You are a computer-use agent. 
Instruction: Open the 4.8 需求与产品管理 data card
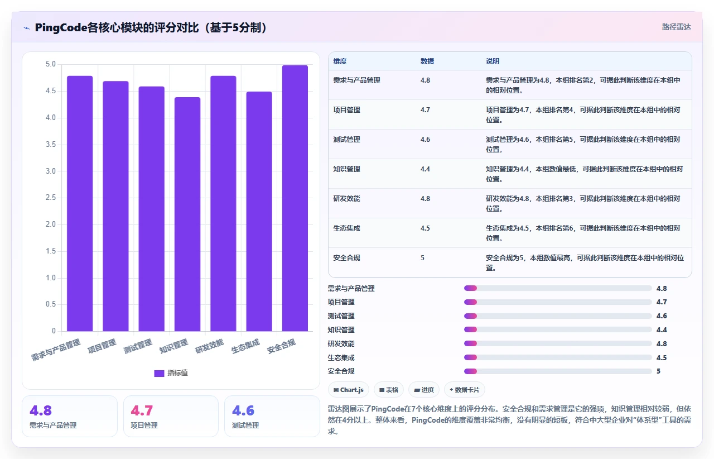point(70,416)
